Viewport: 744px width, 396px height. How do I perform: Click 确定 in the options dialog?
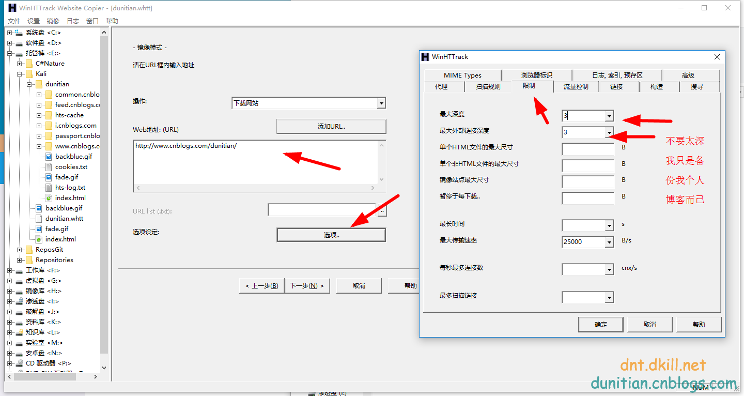click(x=601, y=325)
